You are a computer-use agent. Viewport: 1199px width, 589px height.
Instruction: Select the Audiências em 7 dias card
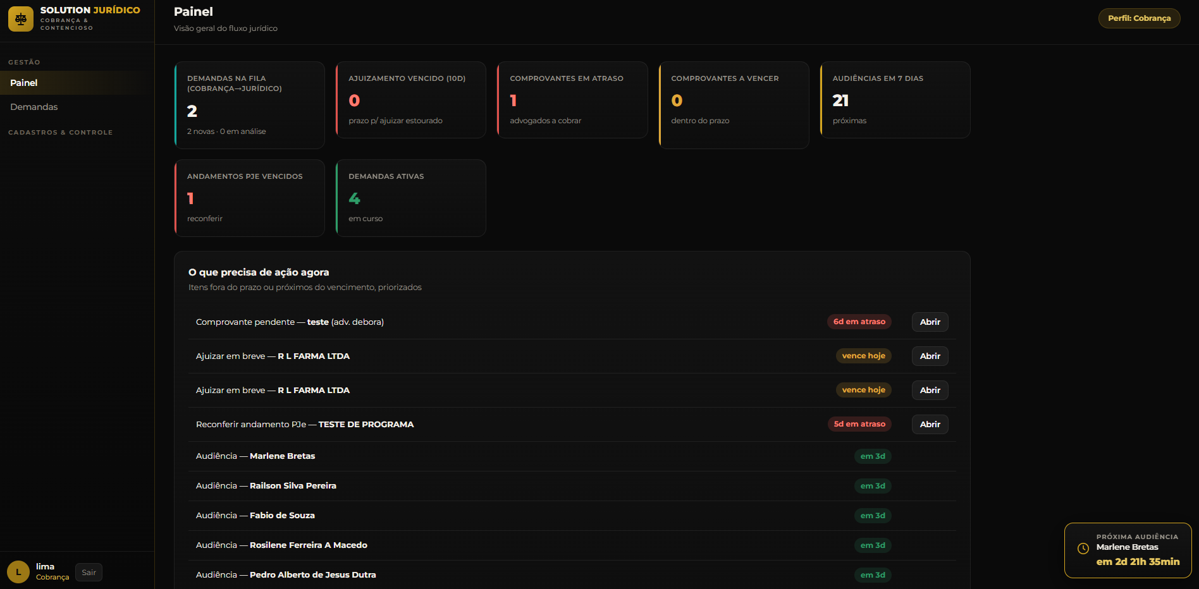coord(895,100)
